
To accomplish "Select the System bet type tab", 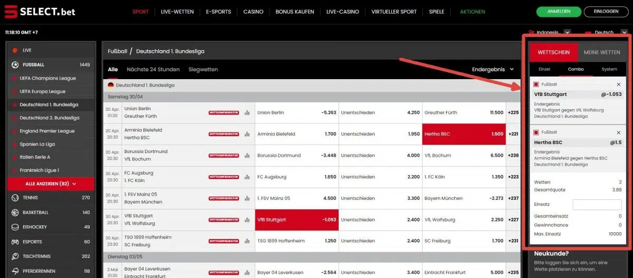I will pyautogui.click(x=609, y=69).
